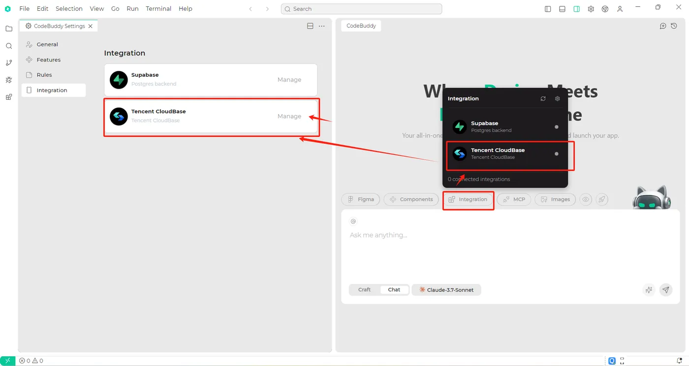
Task: Toggle the green secondary sidebar icon
Action: 576,9
